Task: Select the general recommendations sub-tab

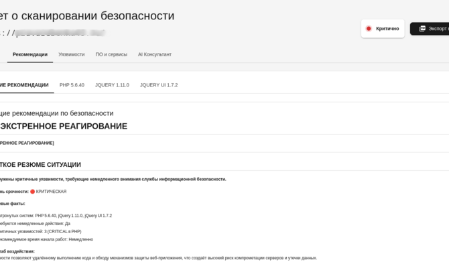Action: click(24, 85)
